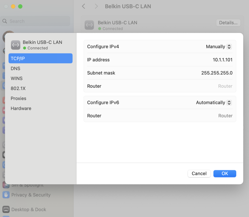Click the Belkin USB-C LAN window title
249x217 pixels.
[128, 6]
